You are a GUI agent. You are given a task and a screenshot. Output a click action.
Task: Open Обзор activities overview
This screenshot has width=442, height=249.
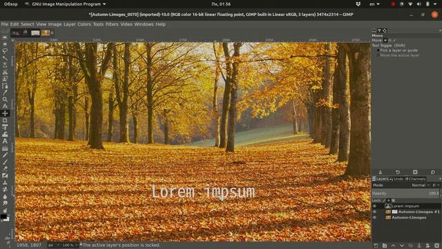(11, 4)
